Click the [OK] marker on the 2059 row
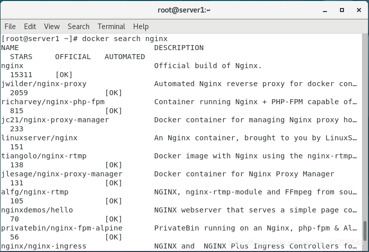This screenshot has width=369, height=252. tap(114, 93)
